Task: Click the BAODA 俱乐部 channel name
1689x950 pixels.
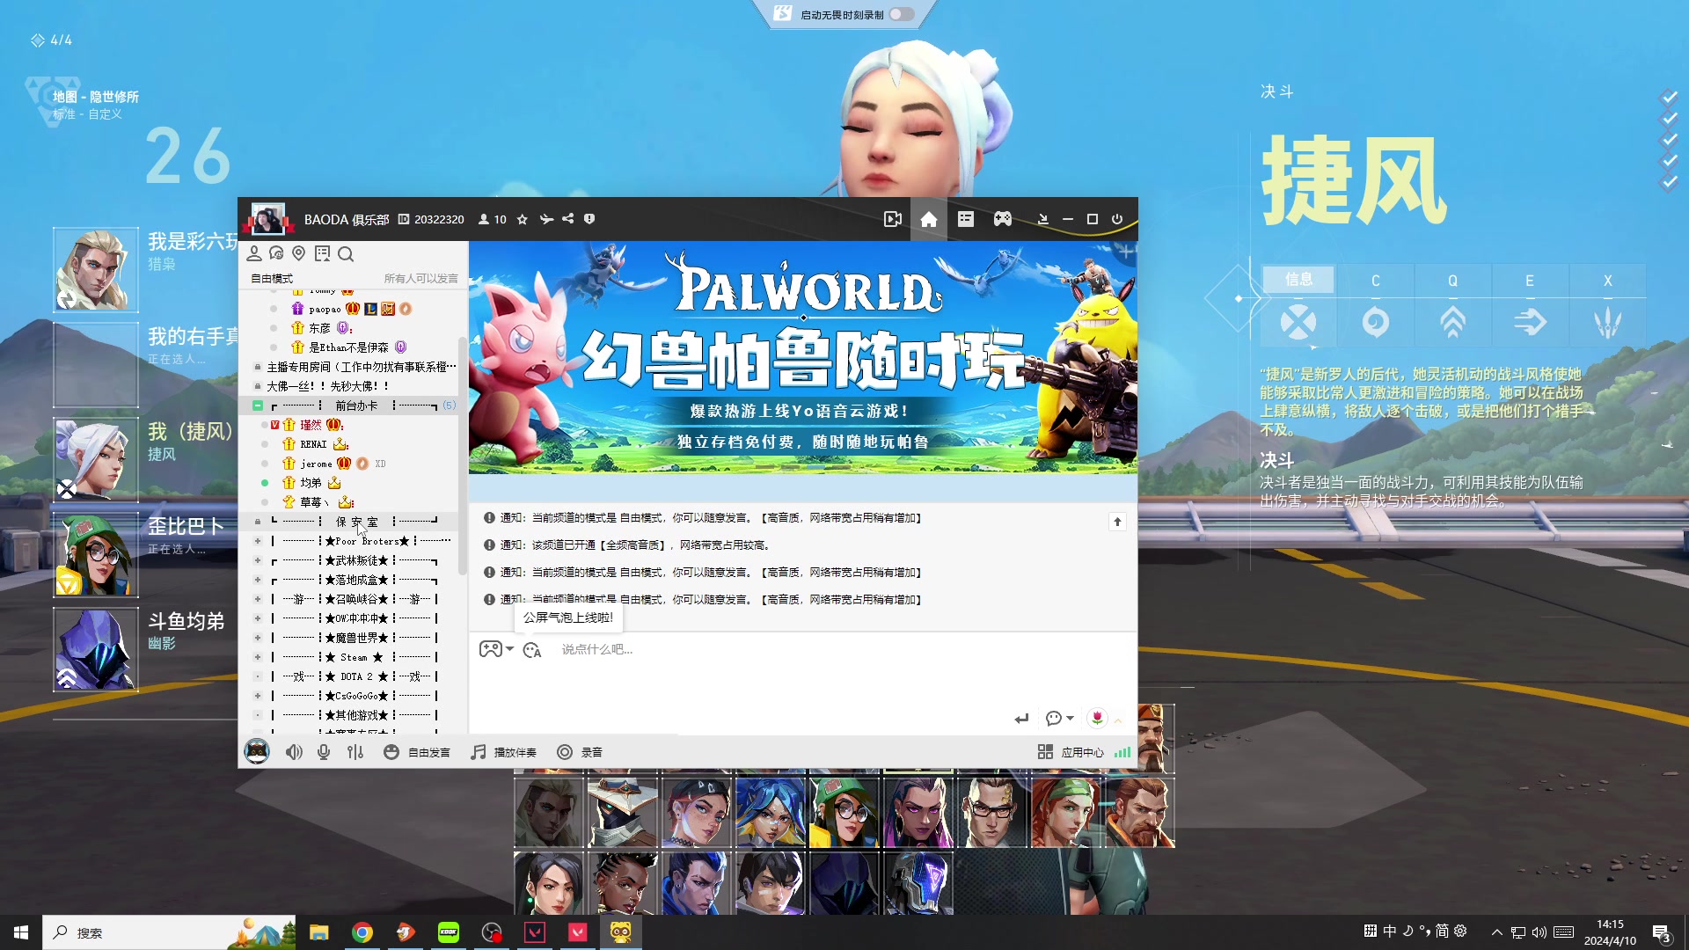Action: coord(347,219)
